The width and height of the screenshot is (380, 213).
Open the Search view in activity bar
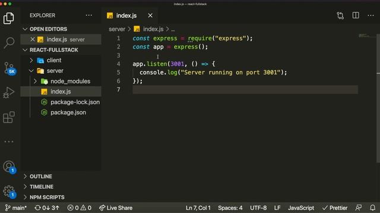point(9,43)
